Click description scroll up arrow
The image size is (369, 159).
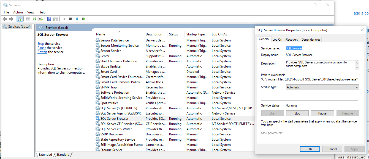357,63
